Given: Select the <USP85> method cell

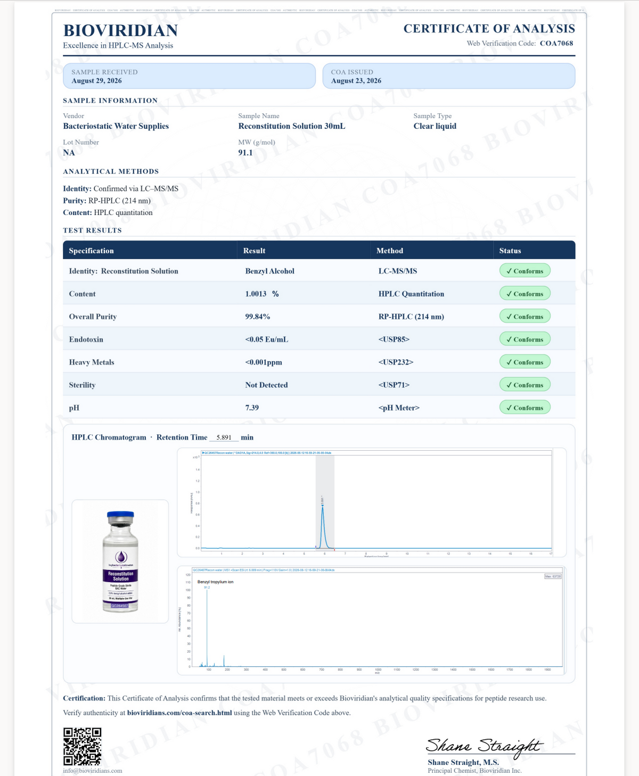Looking at the screenshot, I should pos(394,340).
